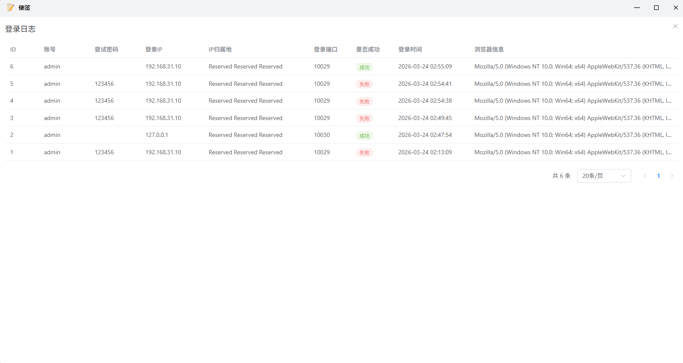Image resolution: width=683 pixels, height=363 pixels.
Task: Select login time 2026-03-24 02:55:09
Action: coord(425,66)
